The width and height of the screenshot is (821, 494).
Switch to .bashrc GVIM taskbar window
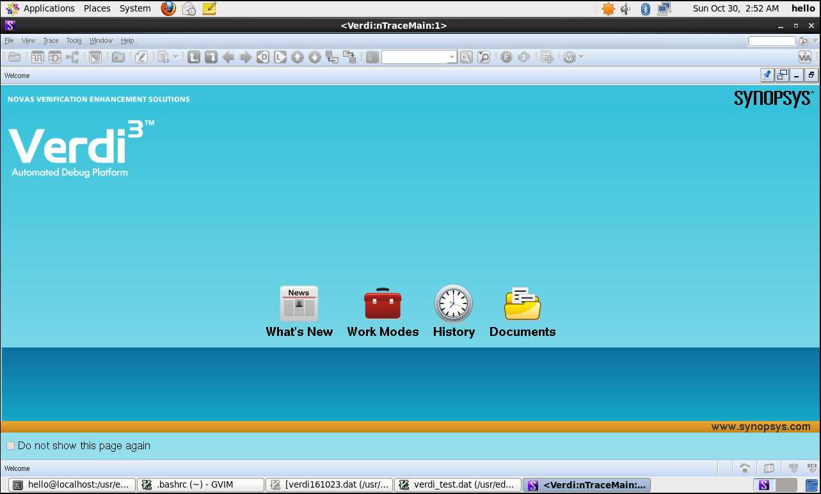201,485
